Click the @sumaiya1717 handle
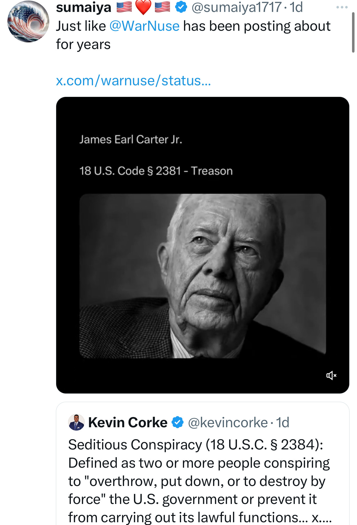 click(x=237, y=7)
